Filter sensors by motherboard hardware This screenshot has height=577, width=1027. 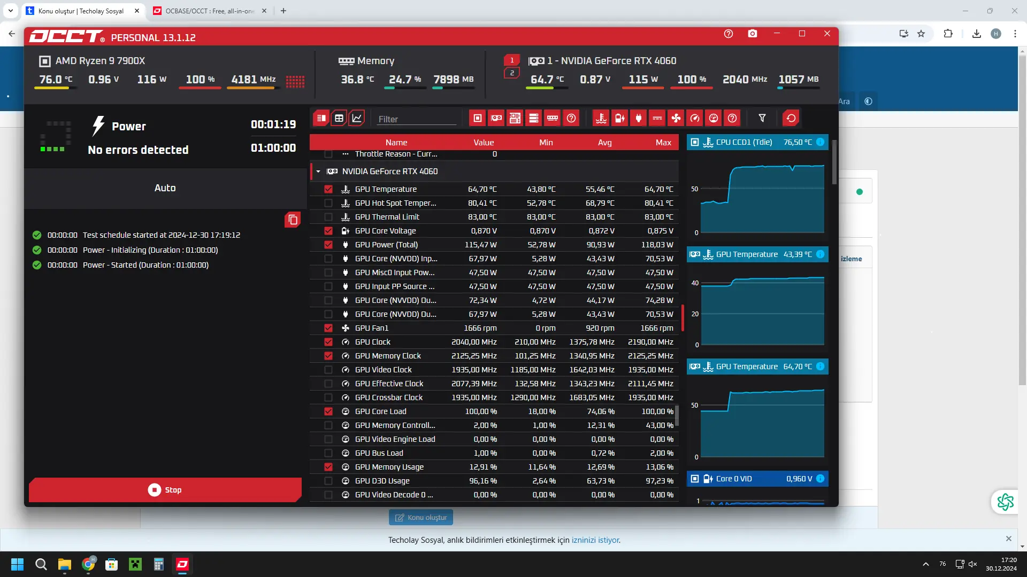tap(515, 118)
